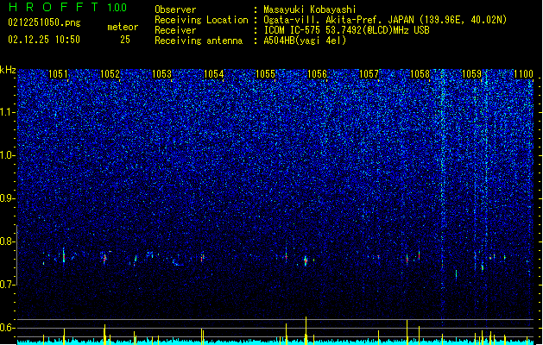Viewport: 543px width, 345px height.
Task: Click the Receiving Location label
Action: (201, 20)
